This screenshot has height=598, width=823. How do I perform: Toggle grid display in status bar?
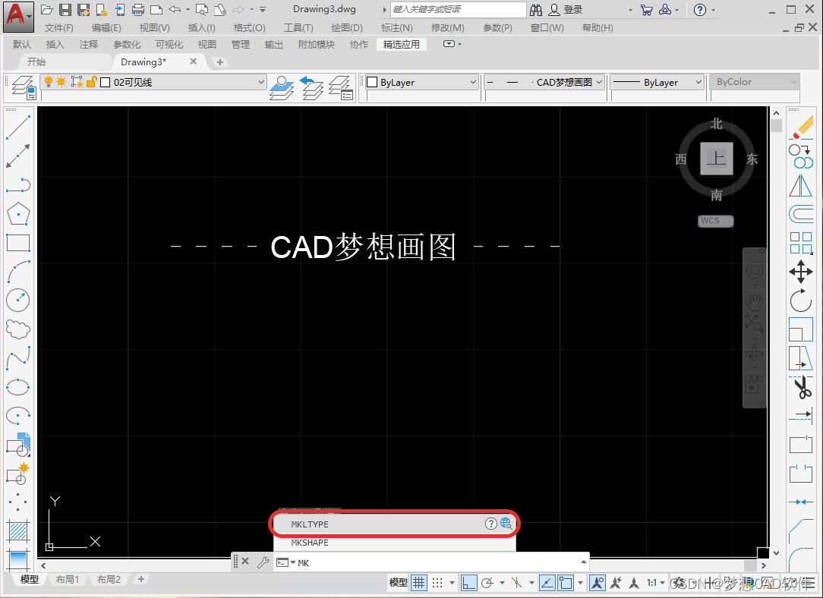pos(418,583)
